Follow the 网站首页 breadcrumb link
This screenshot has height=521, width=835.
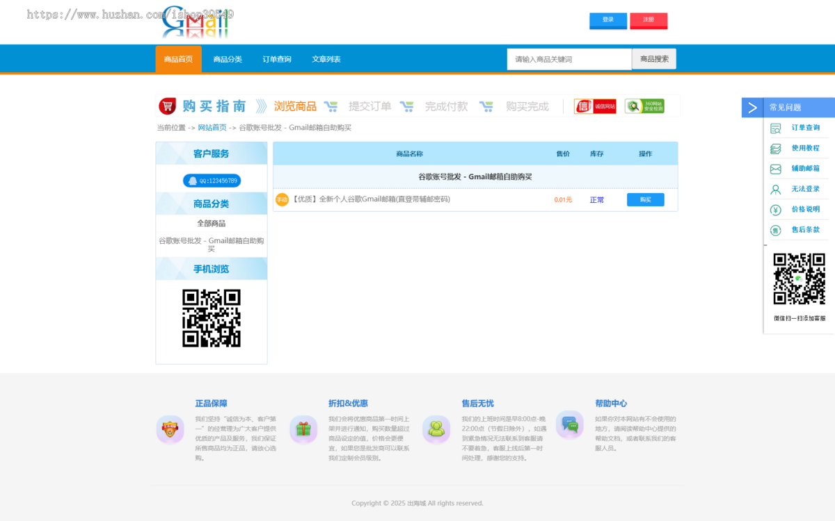pyautogui.click(x=212, y=128)
